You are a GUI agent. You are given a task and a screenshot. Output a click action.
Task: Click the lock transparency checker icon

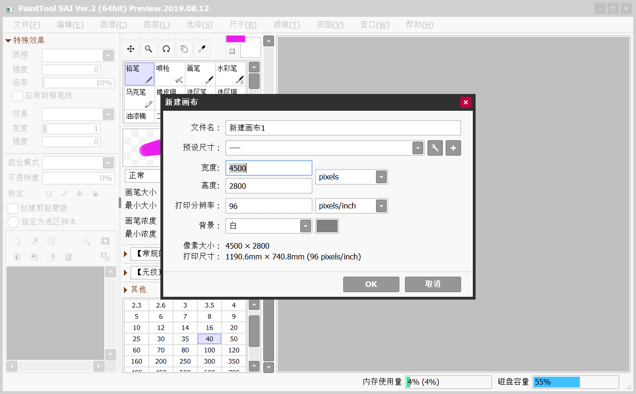point(49,193)
